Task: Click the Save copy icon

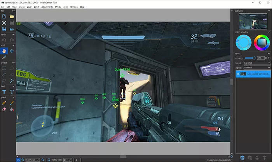Action: [x=4, y=29]
